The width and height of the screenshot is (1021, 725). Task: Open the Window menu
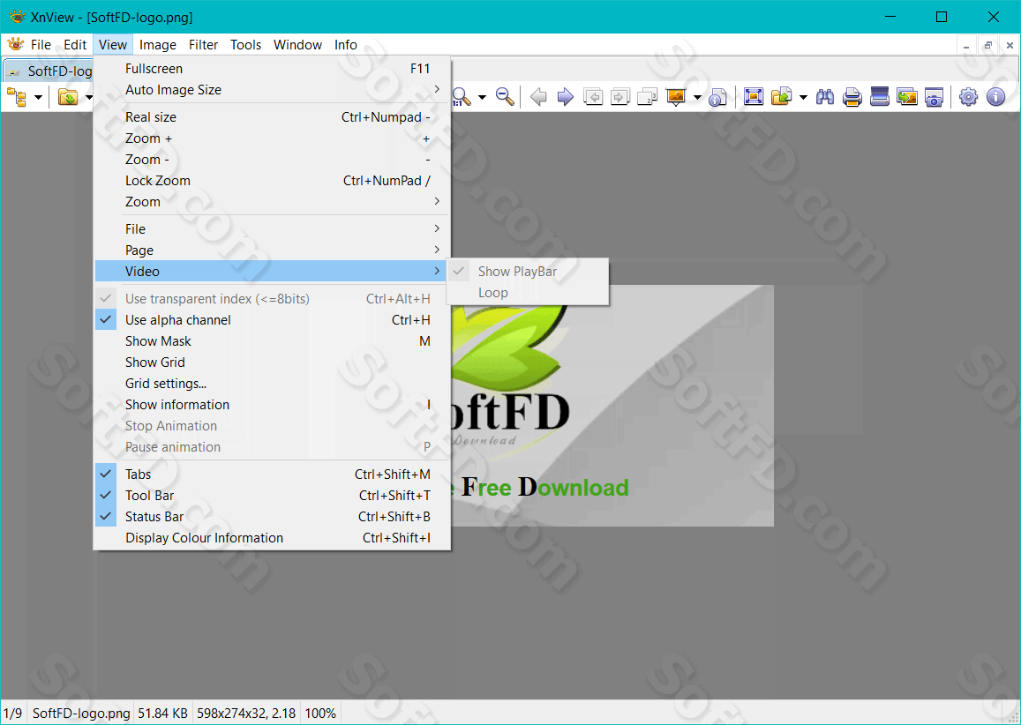pos(297,45)
